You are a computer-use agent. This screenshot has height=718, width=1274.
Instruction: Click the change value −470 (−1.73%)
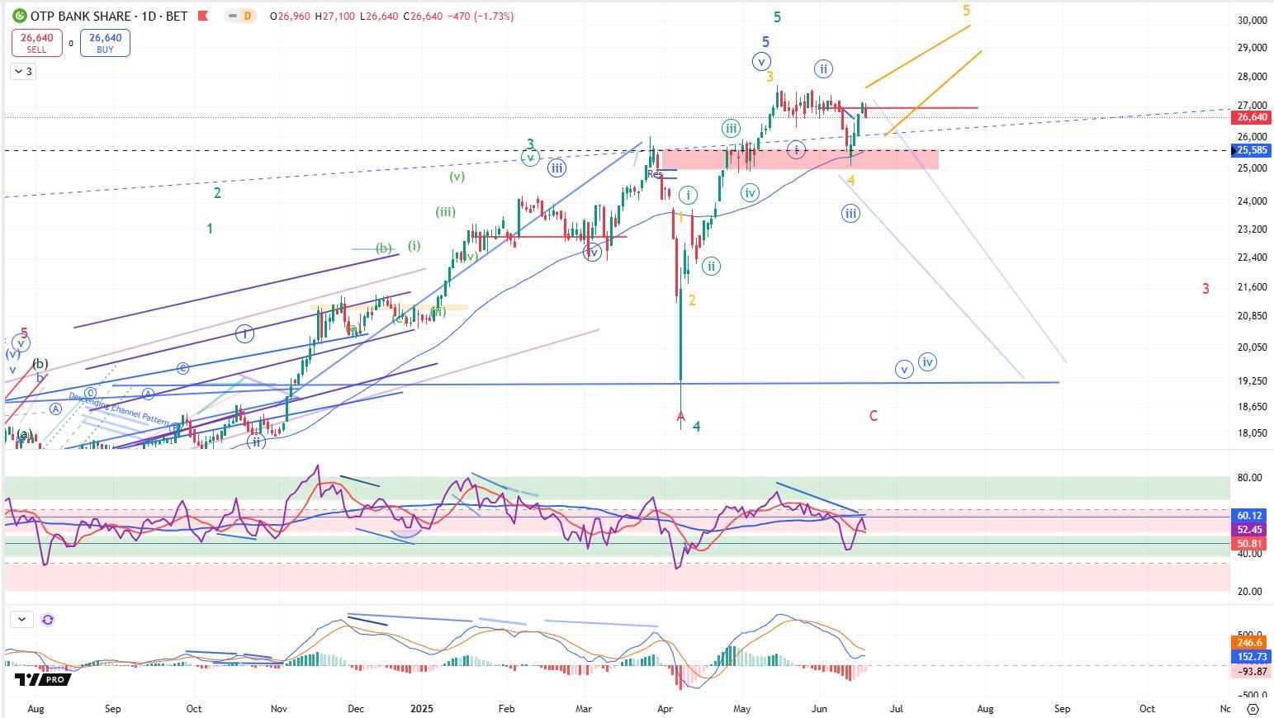tap(480, 16)
